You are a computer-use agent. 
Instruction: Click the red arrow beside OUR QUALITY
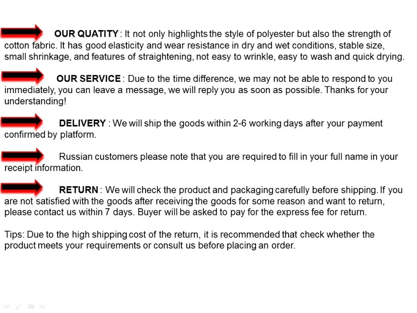21,32
